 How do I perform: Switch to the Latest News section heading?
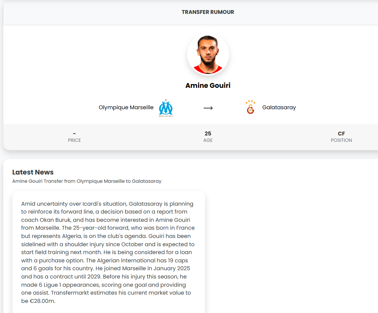33,172
